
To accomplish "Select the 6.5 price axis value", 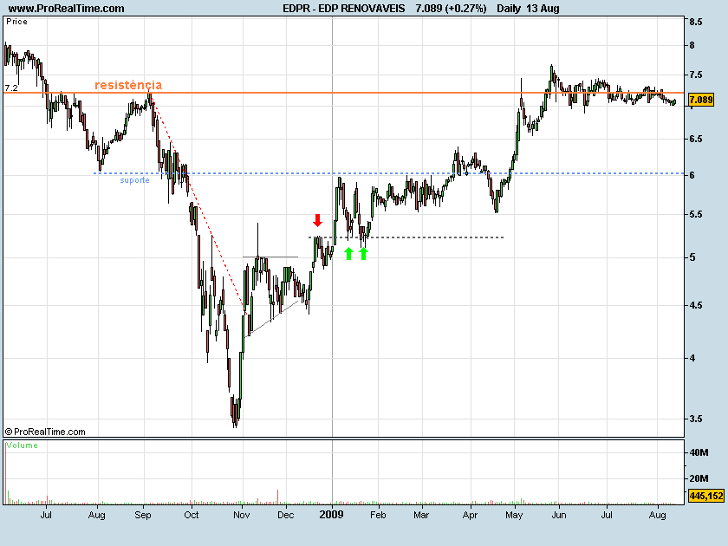I will 695,139.
